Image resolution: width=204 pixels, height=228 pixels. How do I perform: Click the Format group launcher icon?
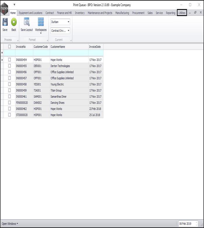click(47, 41)
